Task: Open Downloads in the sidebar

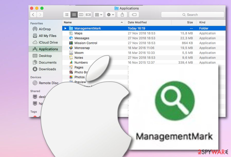Action: tap(45, 69)
